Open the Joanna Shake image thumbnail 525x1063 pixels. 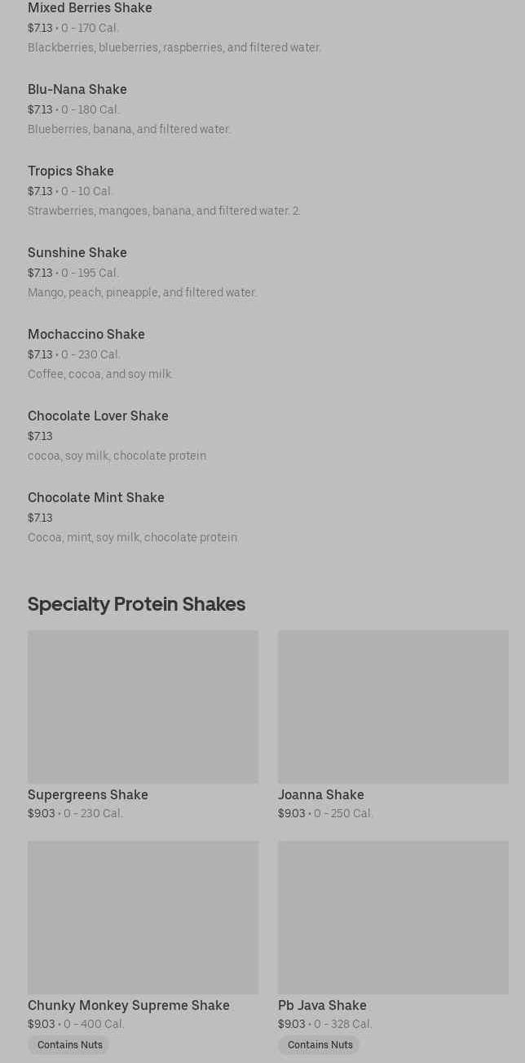coord(393,706)
